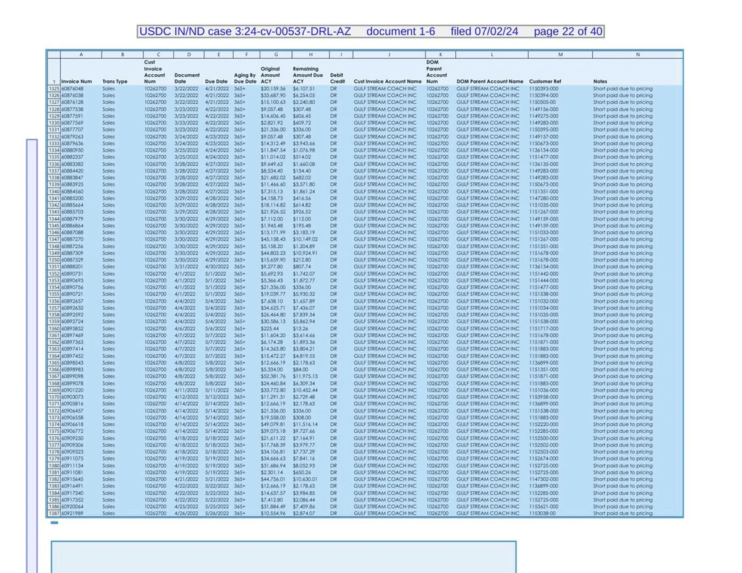
Task: Click remaining amount $13.26
Action: (x=300, y=328)
